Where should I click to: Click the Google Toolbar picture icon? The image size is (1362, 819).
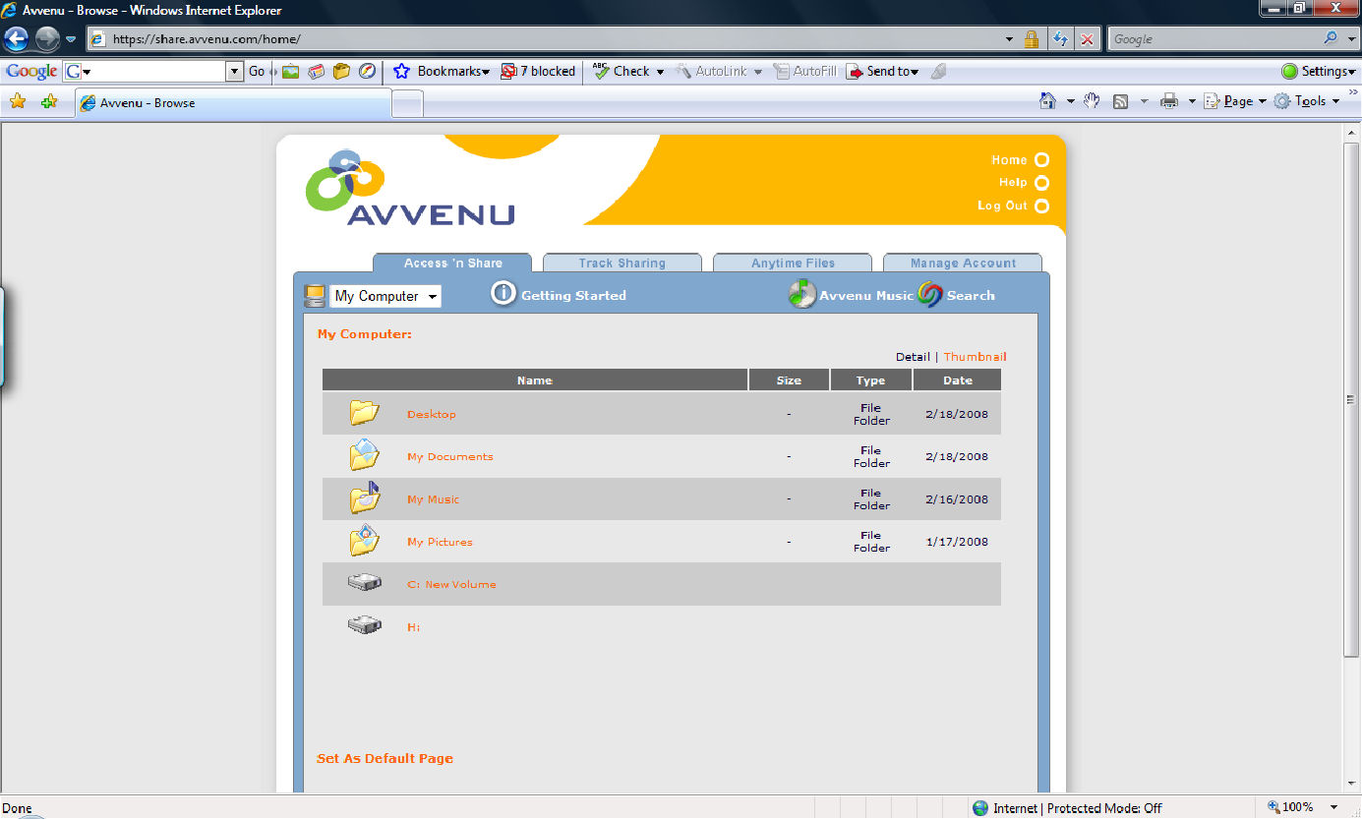tap(290, 71)
